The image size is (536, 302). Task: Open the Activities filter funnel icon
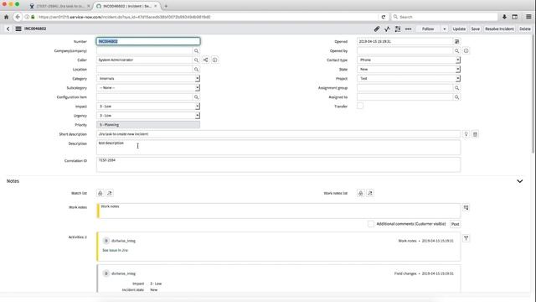tap(466, 238)
